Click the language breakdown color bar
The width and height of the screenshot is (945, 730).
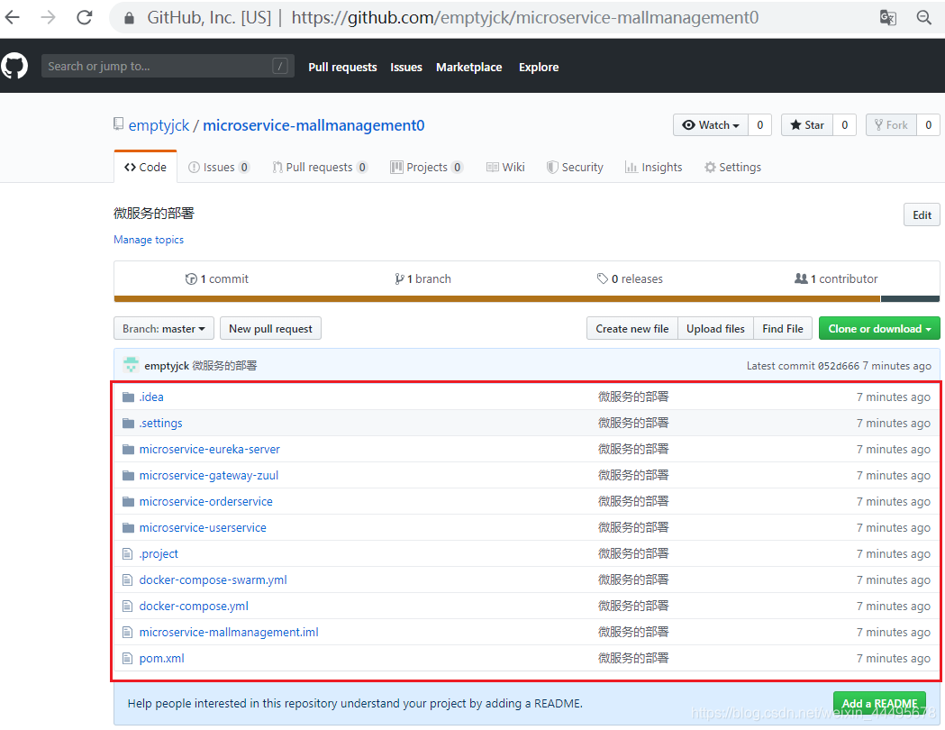click(527, 299)
